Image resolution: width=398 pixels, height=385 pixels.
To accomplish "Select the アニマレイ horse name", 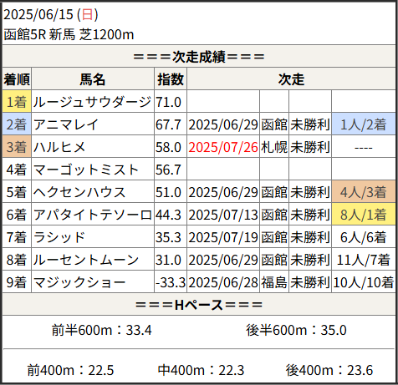I will click(66, 124).
